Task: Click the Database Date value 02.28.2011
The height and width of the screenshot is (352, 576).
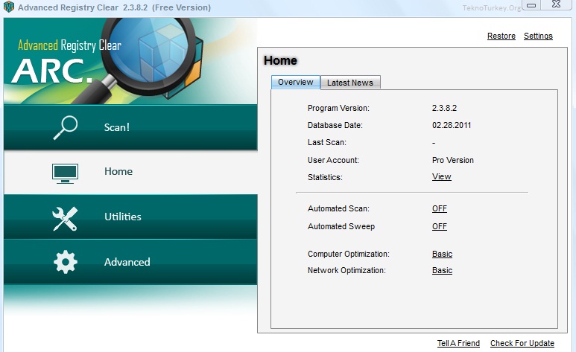Action: click(452, 125)
